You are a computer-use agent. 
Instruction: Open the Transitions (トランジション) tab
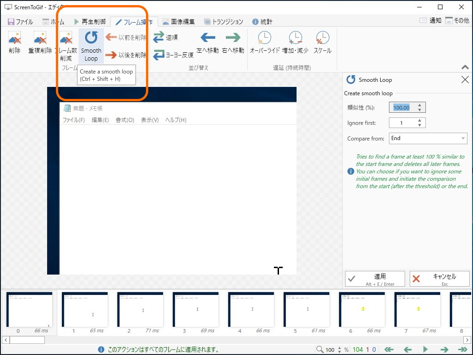(224, 22)
